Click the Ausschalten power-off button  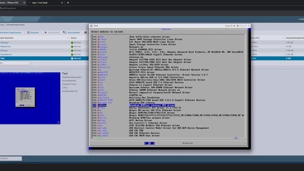[x=71, y=32]
